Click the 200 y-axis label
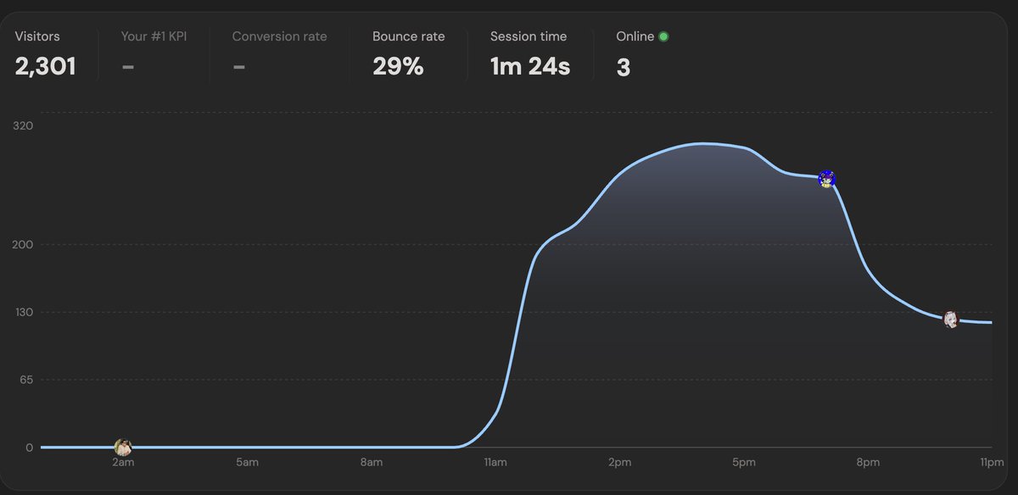 click(23, 245)
